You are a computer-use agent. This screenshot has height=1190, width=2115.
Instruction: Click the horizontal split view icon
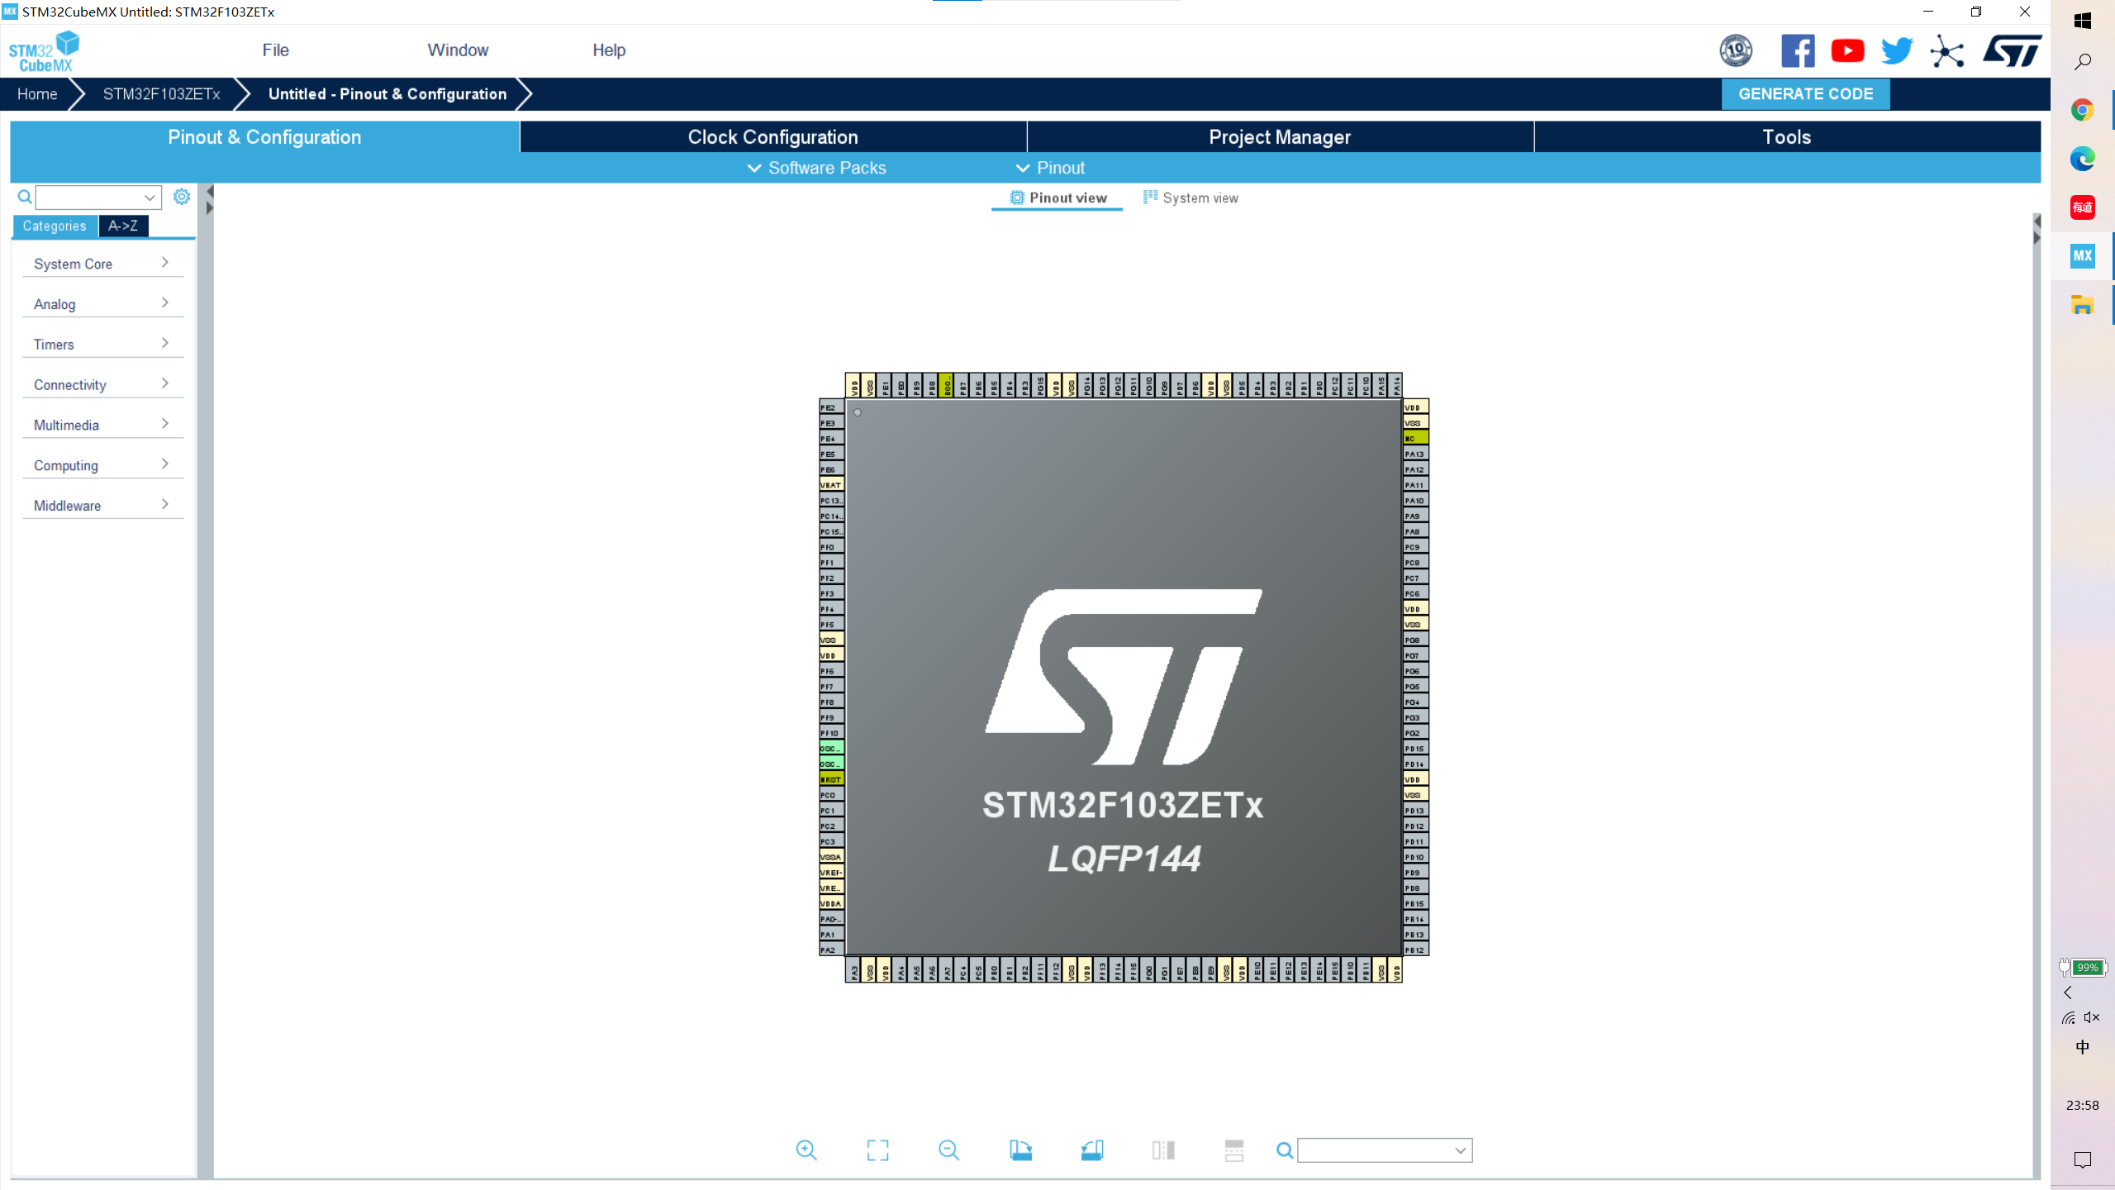point(1234,1150)
